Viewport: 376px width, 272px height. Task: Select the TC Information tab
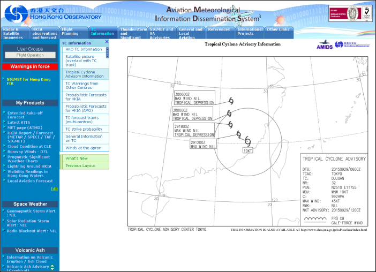[x=103, y=33]
